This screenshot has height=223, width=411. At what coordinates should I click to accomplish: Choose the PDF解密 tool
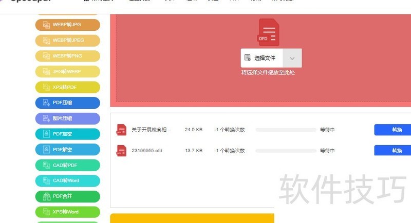point(68,150)
